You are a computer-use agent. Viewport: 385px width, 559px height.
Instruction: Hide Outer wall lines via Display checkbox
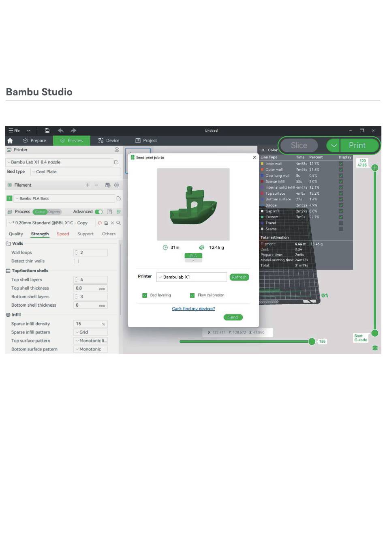[x=341, y=170]
